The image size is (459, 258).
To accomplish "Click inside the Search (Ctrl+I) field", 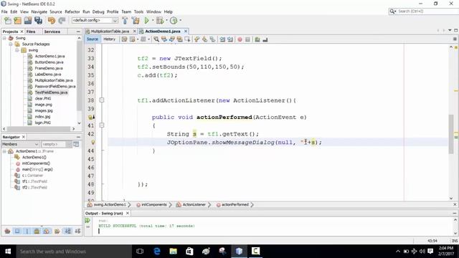I will (x=427, y=11).
